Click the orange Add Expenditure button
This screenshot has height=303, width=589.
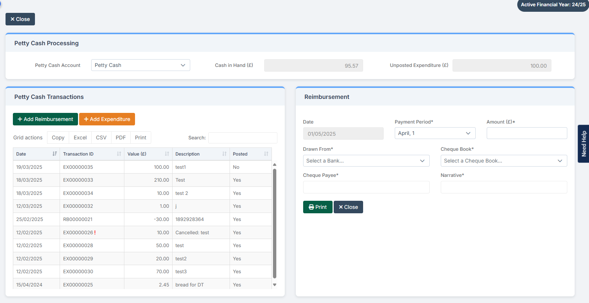(x=107, y=119)
